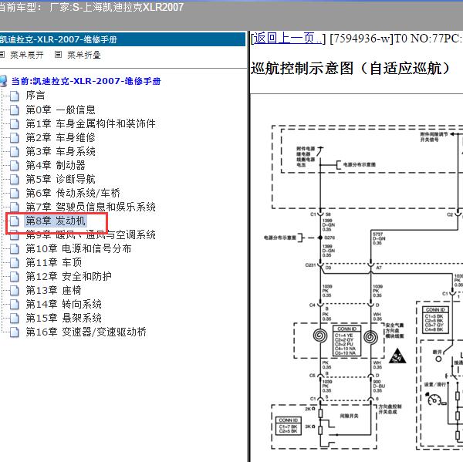Click the page icon beside 第7章
Screen dimensions: 463x462
click(14, 207)
